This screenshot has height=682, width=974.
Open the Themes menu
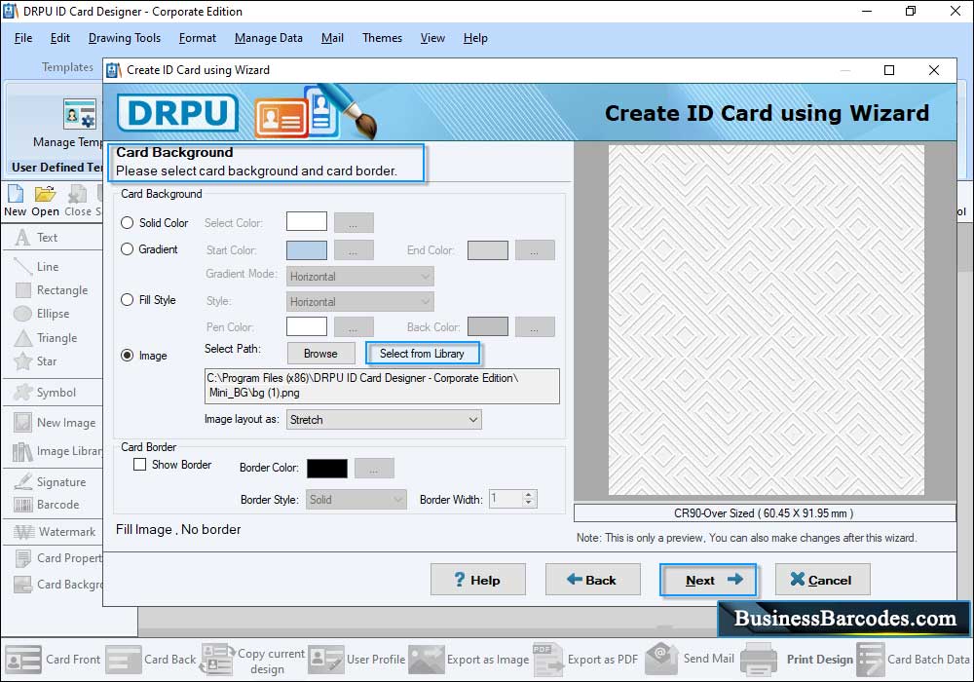[x=382, y=38]
